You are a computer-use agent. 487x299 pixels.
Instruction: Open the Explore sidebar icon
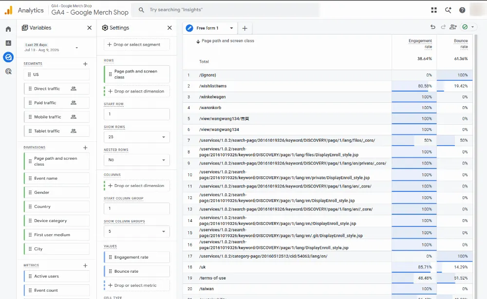tap(8, 57)
